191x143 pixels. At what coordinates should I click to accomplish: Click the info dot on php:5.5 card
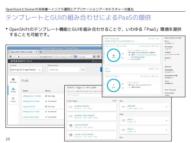pyautogui.click(x=166, y=121)
